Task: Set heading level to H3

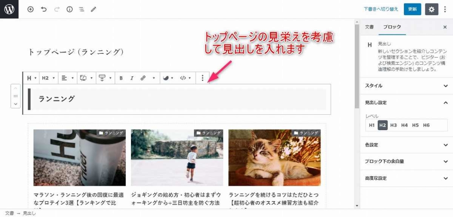Action: pos(393,125)
